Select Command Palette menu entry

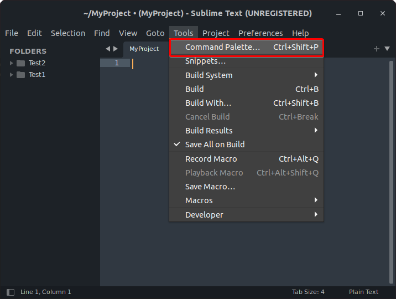click(x=246, y=47)
